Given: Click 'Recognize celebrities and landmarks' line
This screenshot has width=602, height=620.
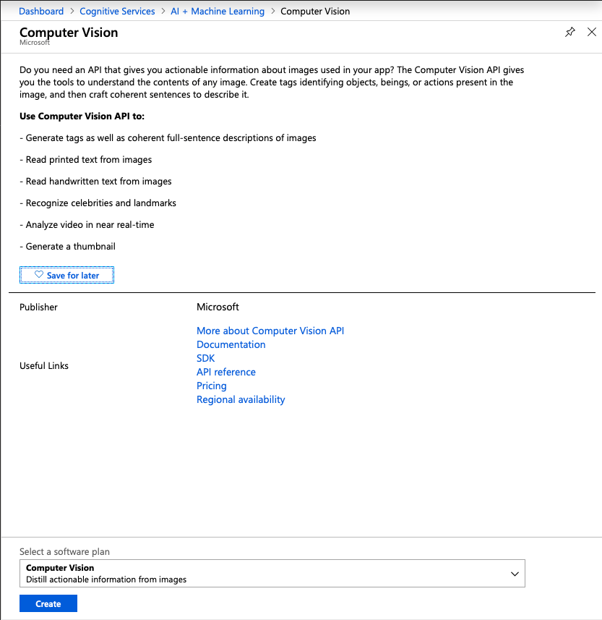Looking at the screenshot, I should pyautogui.click(x=98, y=203).
